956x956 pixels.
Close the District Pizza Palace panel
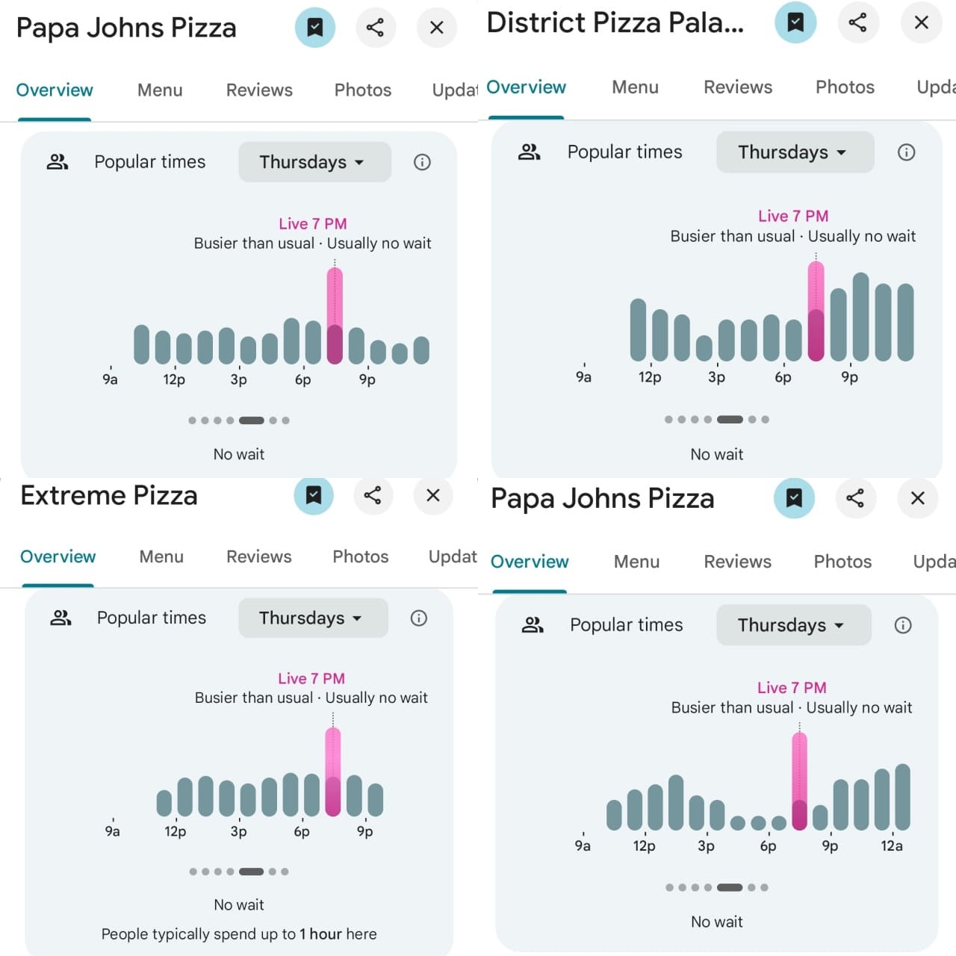(922, 22)
